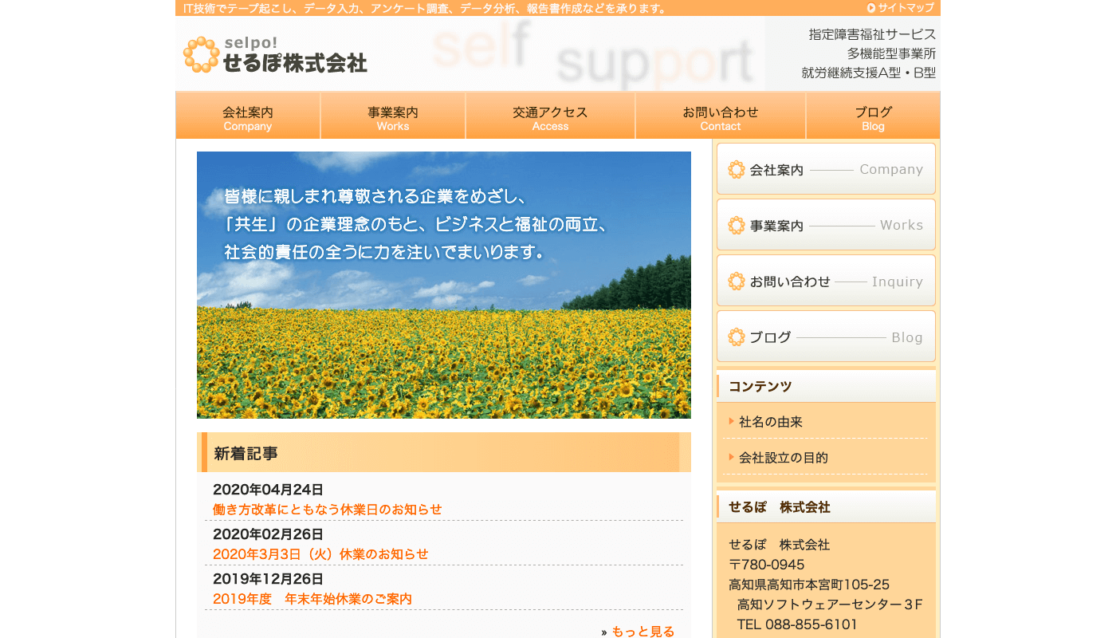Click the Selpo flower logo icon
This screenshot has width=1116, height=638.
pyautogui.click(x=201, y=54)
